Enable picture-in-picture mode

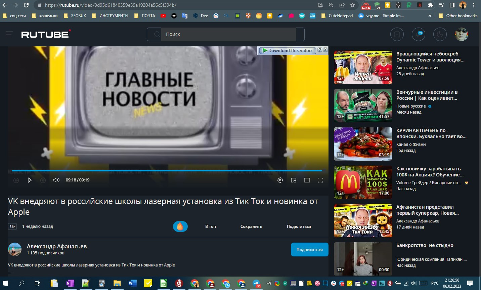[x=294, y=180]
